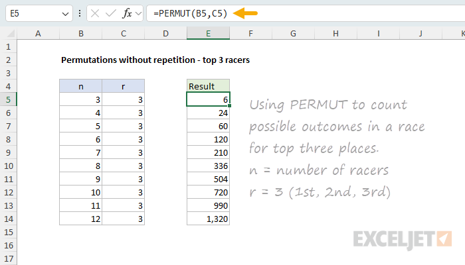Viewport: 465px width, 265px height.
Task: Click the result cell showing 210
Action: coord(208,152)
